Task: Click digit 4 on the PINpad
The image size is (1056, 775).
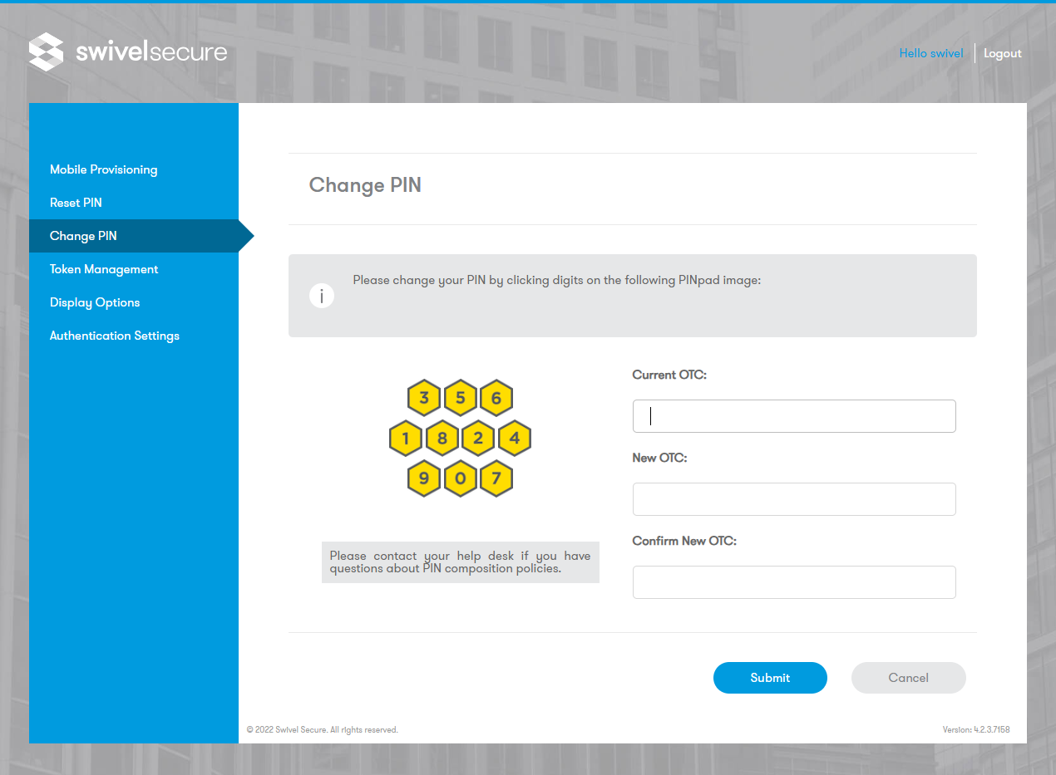Action: click(514, 438)
